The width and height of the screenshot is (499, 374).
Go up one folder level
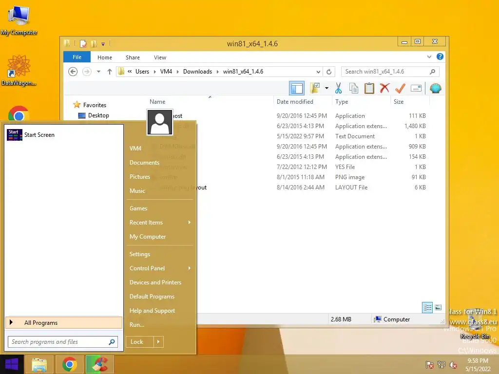point(110,72)
